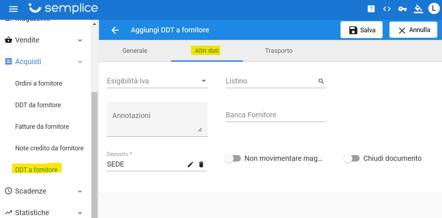Edit the SEDE deposit with pencil icon

(190, 164)
